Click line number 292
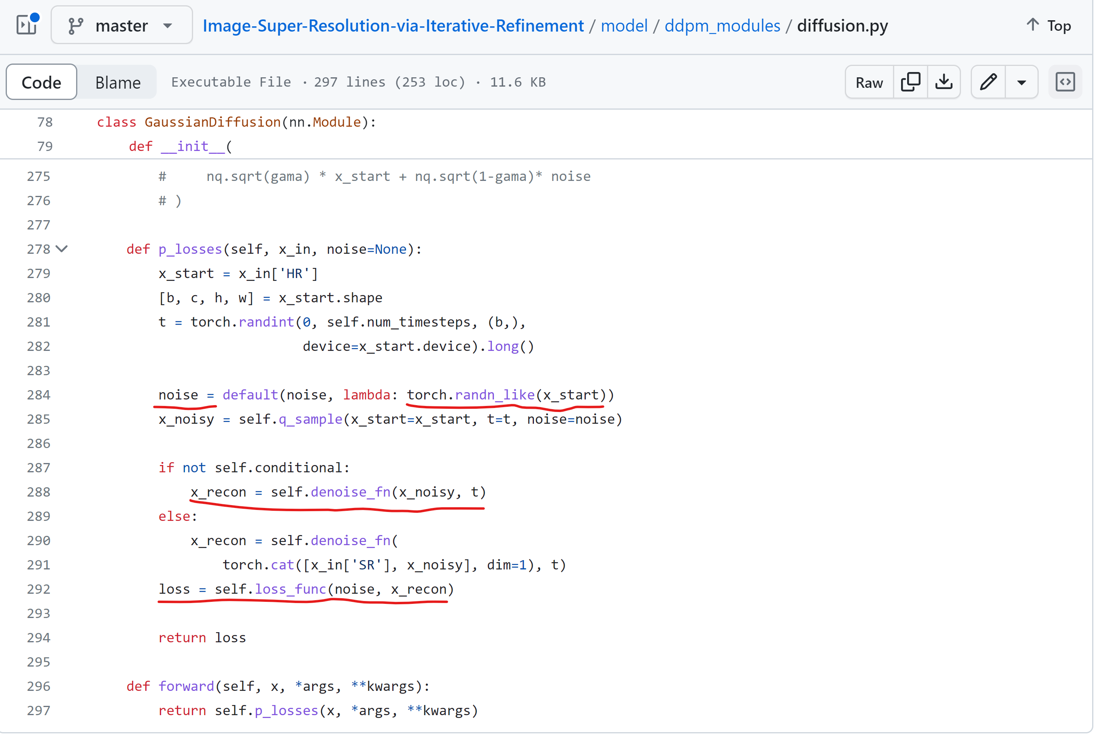The height and width of the screenshot is (737, 1097). click(x=38, y=589)
